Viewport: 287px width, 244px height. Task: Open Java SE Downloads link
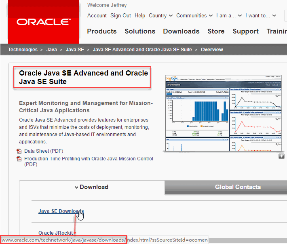(61, 211)
